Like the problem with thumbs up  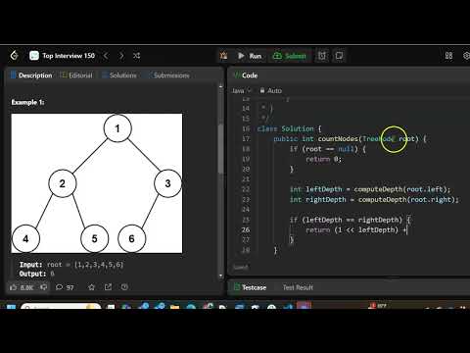(x=22, y=287)
